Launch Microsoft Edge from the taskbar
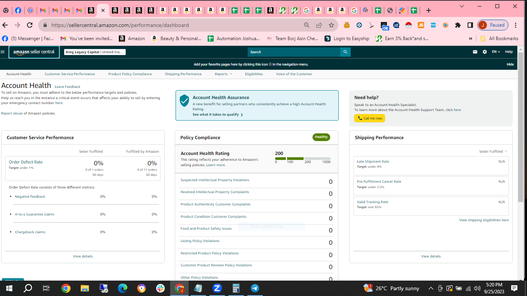The image size is (527, 296). point(123,288)
